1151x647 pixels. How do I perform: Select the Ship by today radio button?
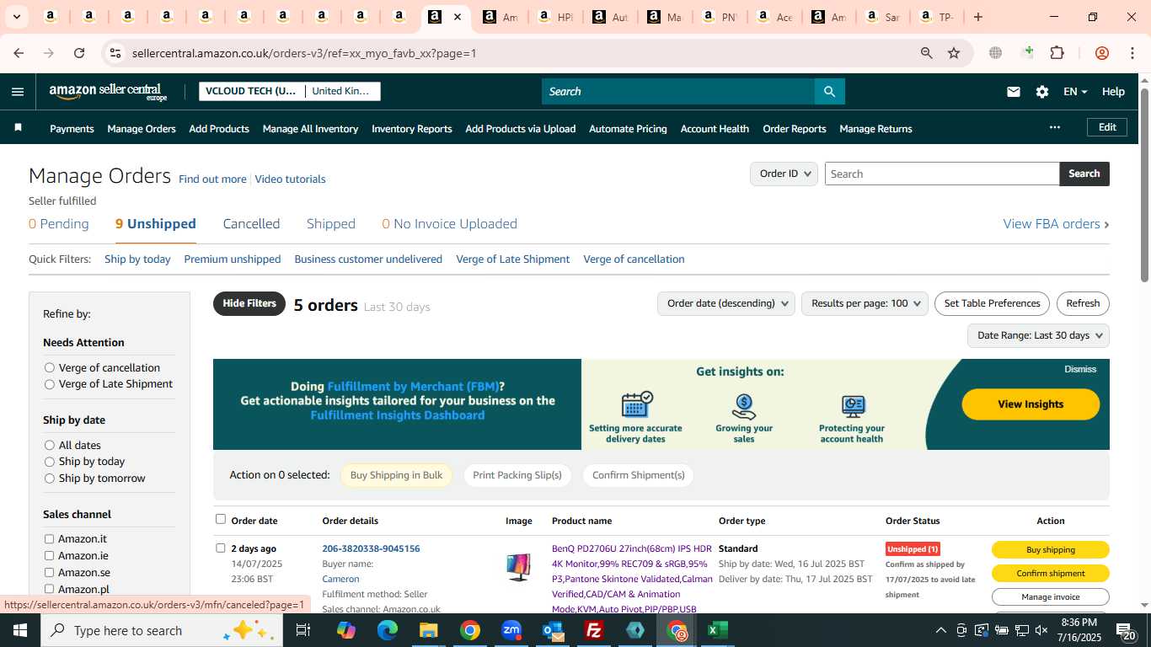pyautogui.click(x=50, y=462)
